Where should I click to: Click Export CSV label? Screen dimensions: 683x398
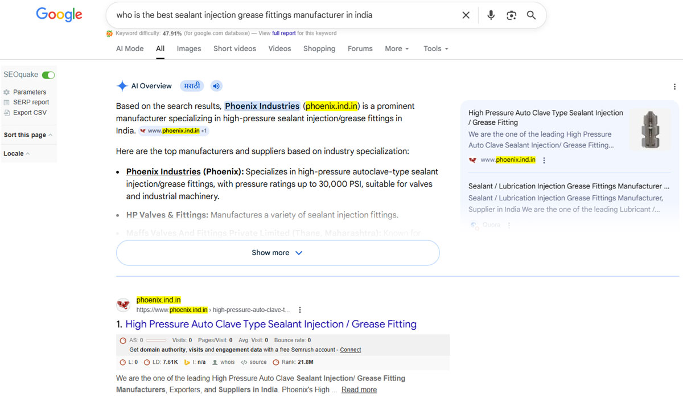pyautogui.click(x=30, y=113)
